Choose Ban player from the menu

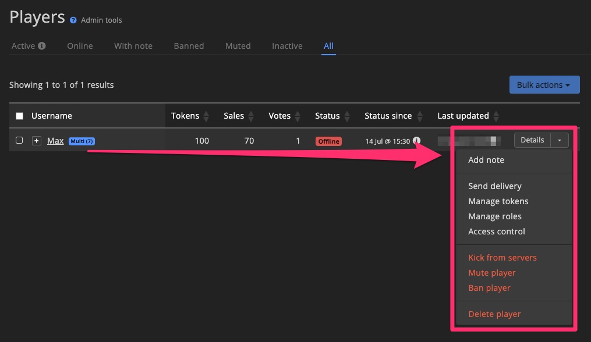489,287
